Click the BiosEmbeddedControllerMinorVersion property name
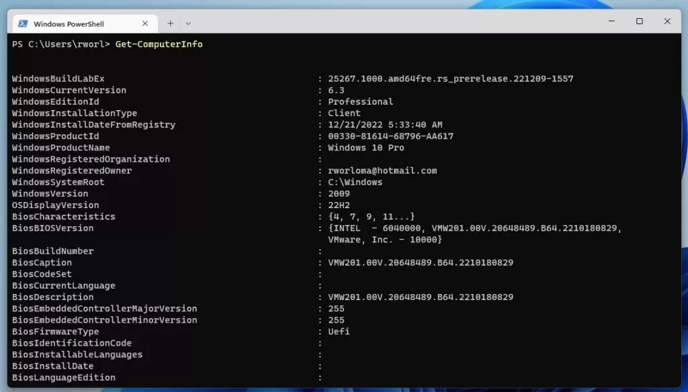 click(x=104, y=320)
